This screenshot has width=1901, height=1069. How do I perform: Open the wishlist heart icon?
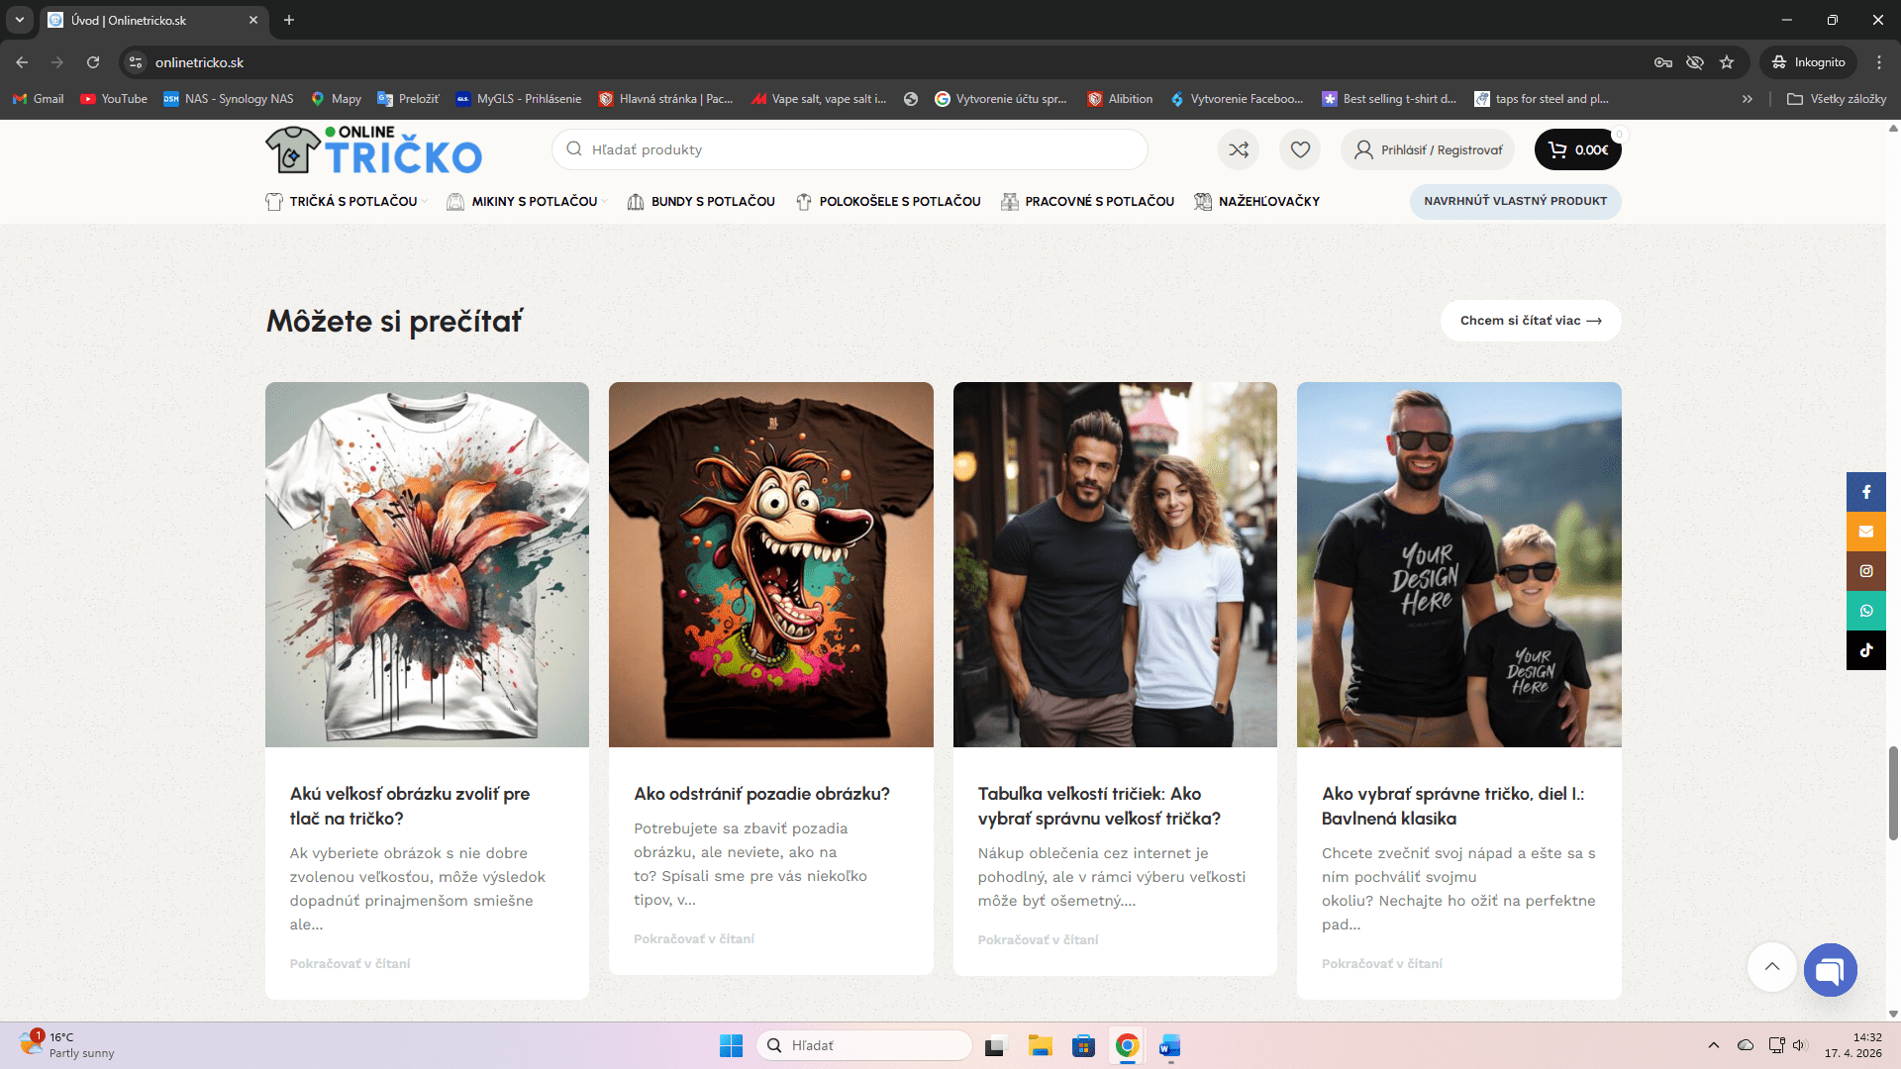(x=1300, y=149)
